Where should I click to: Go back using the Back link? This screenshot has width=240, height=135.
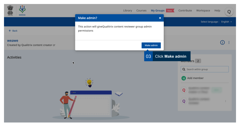coord(13,31)
